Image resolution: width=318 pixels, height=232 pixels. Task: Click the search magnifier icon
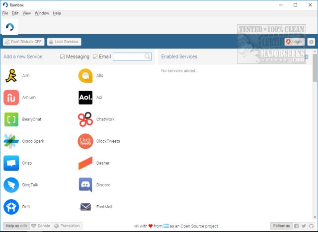[148, 57]
